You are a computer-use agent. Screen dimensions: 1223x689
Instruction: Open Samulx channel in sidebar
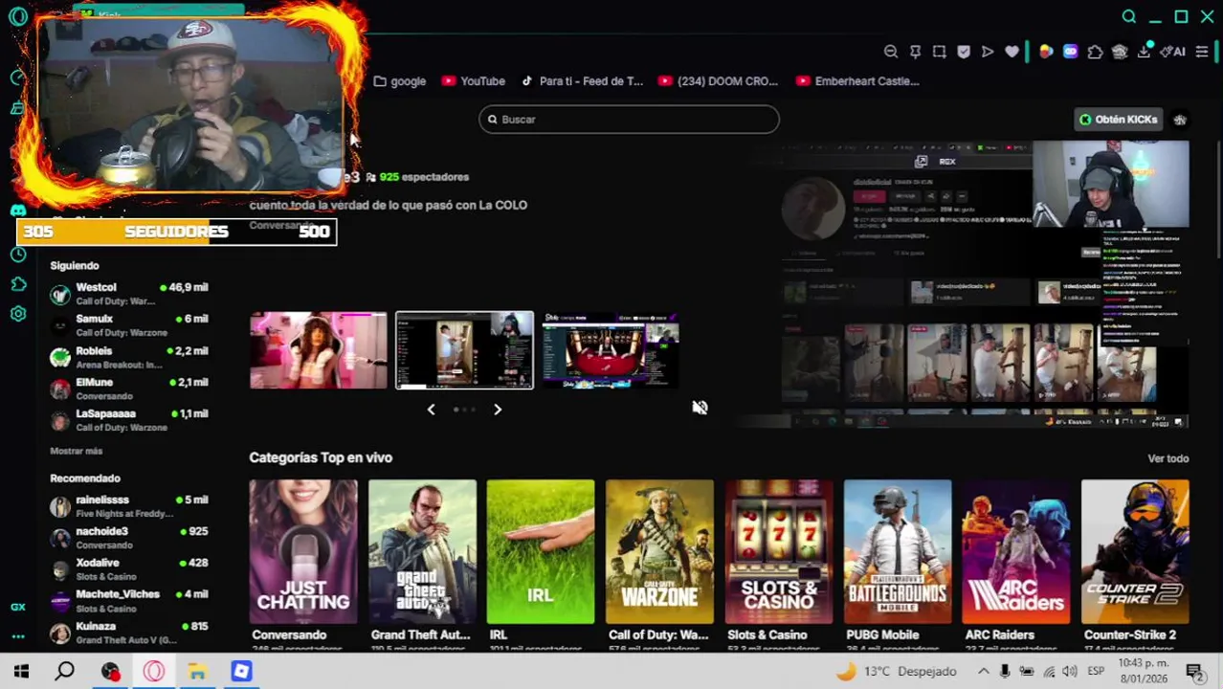coord(129,325)
